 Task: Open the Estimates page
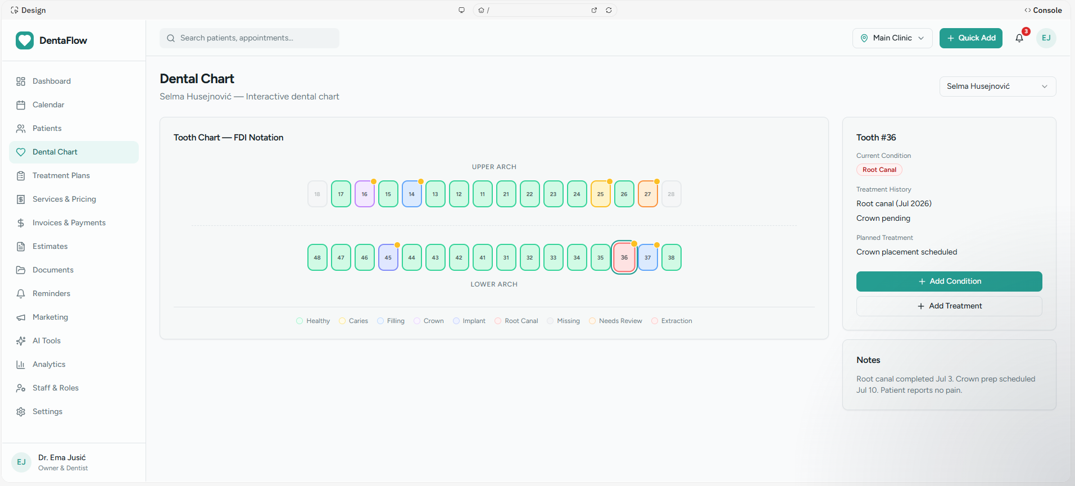pyautogui.click(x=74, y=247)
